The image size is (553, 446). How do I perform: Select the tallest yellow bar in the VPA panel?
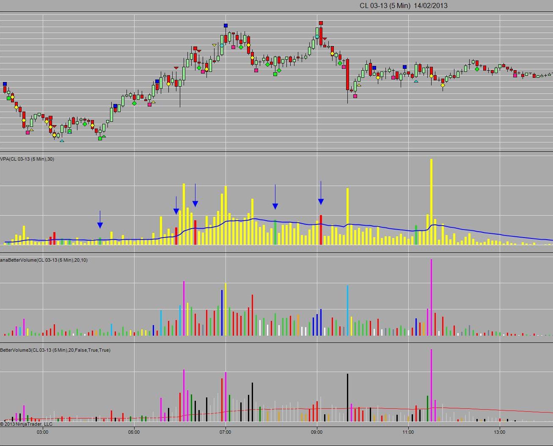click(431, 202)
